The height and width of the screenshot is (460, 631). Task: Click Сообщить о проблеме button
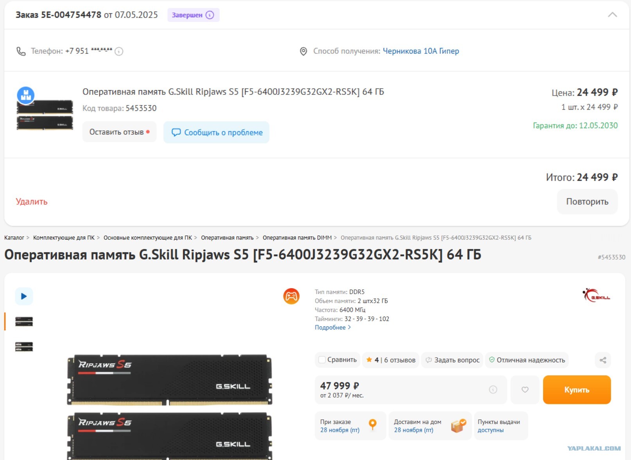[x=216, y=132]
